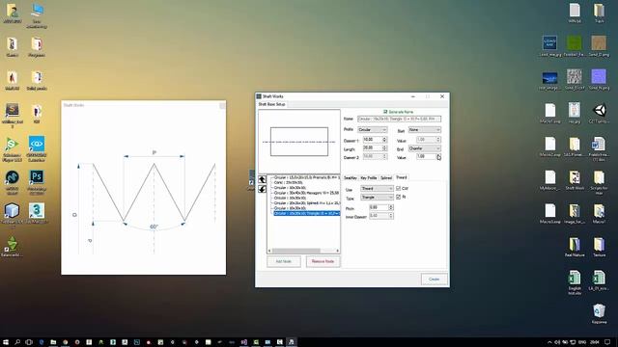Image resolution: width=618 pixels, height=347 pixels.
Task: Click the Create button
Action: [x=434, y=280]
